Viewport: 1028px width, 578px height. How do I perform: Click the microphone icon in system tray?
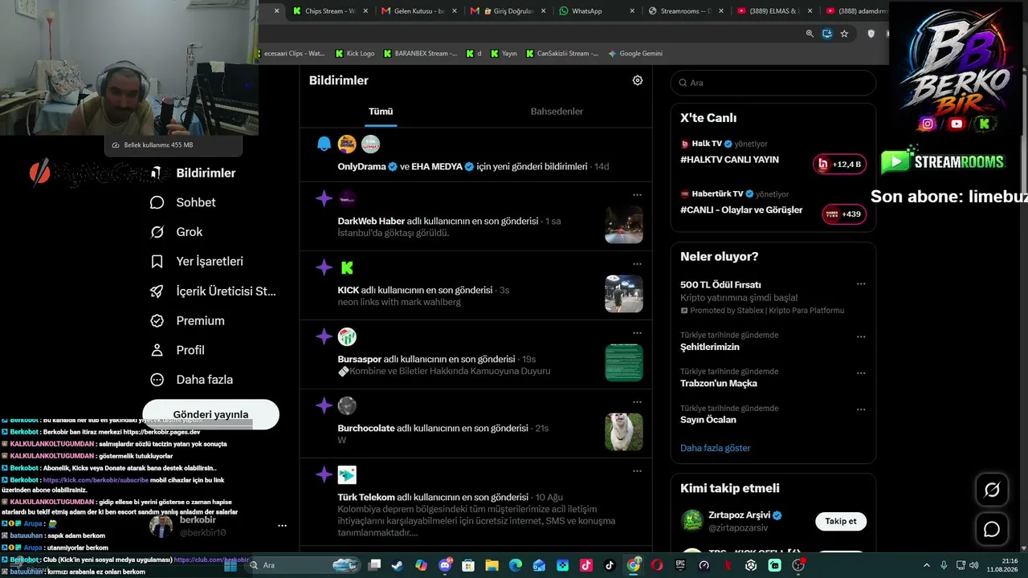click(944, 565)
